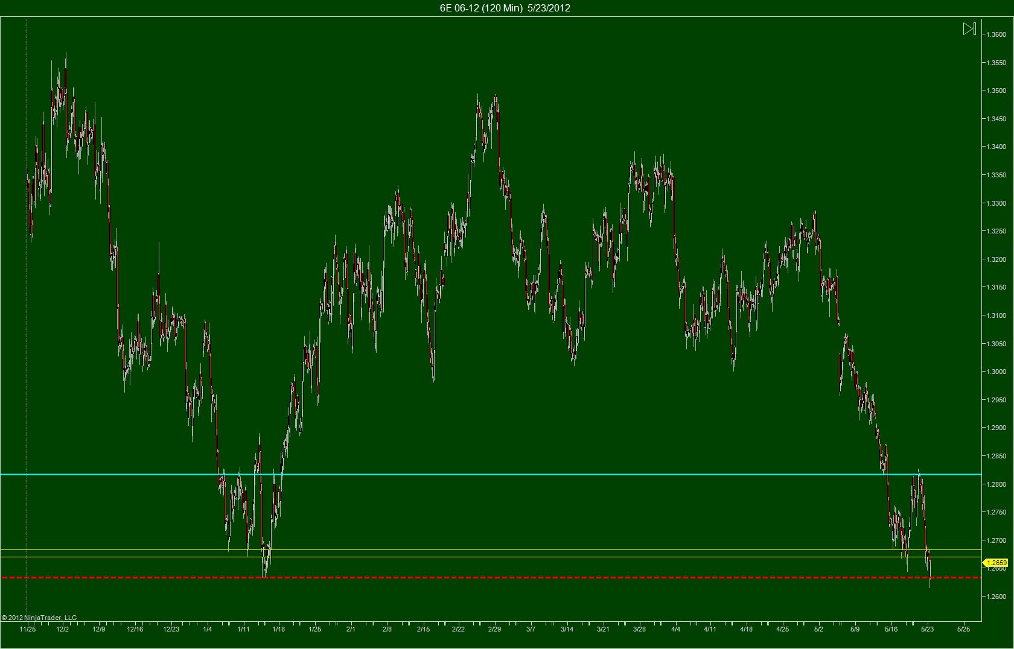Click the yellow 1.2659 current price marker
This screenshot has height=649, width=1014.
pos(996,563)
